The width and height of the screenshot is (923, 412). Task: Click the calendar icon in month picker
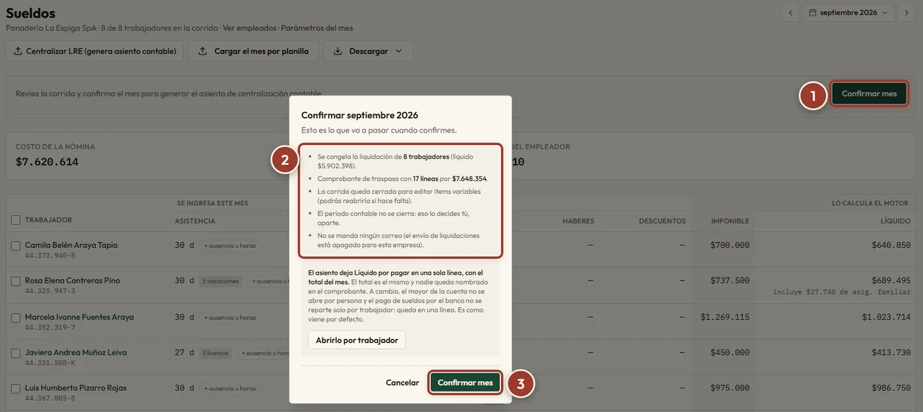pos(813,13)
